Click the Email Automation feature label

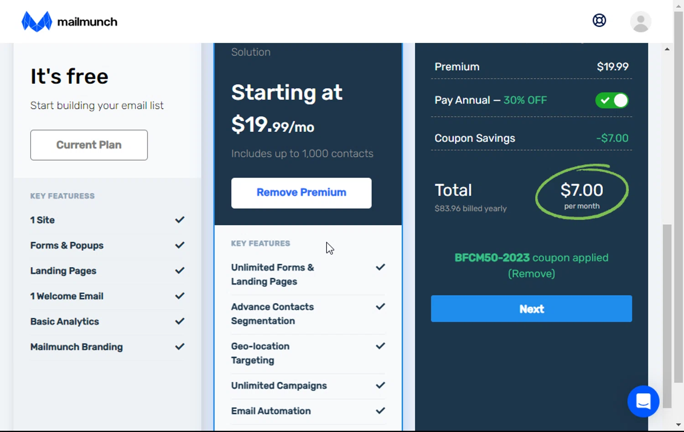(271, 411)
